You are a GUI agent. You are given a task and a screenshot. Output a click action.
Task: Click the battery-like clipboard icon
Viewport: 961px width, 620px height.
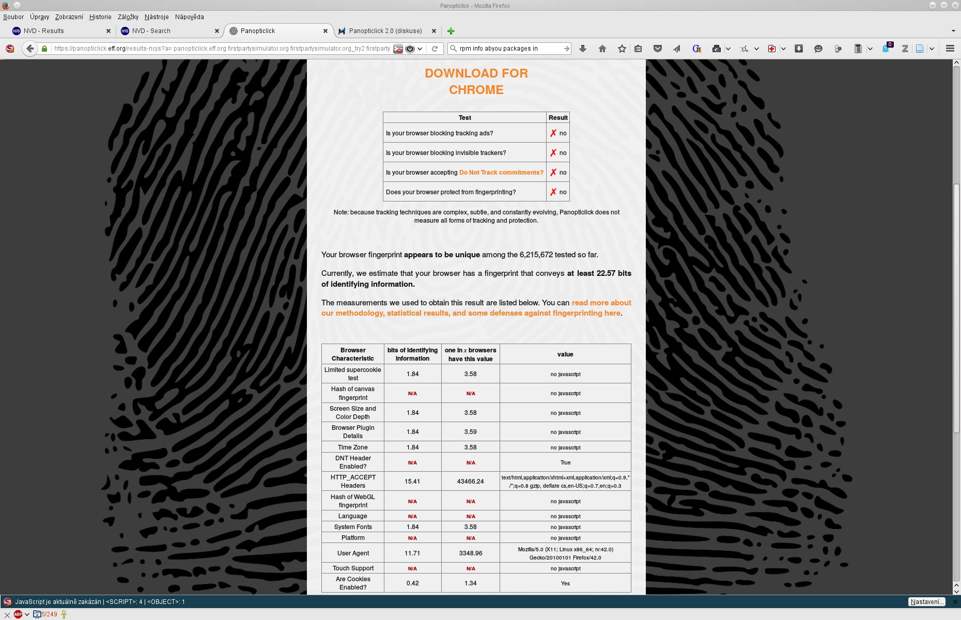pyautogui.click(x=858, y=49)
